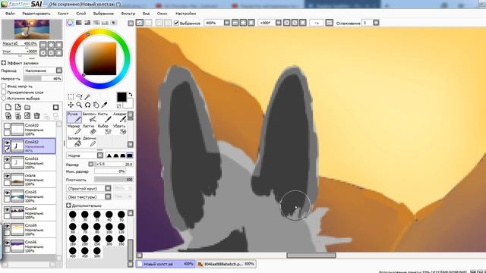486x273 pixels.
Task: Choose the hand pan tool
Action: point(96,105)
